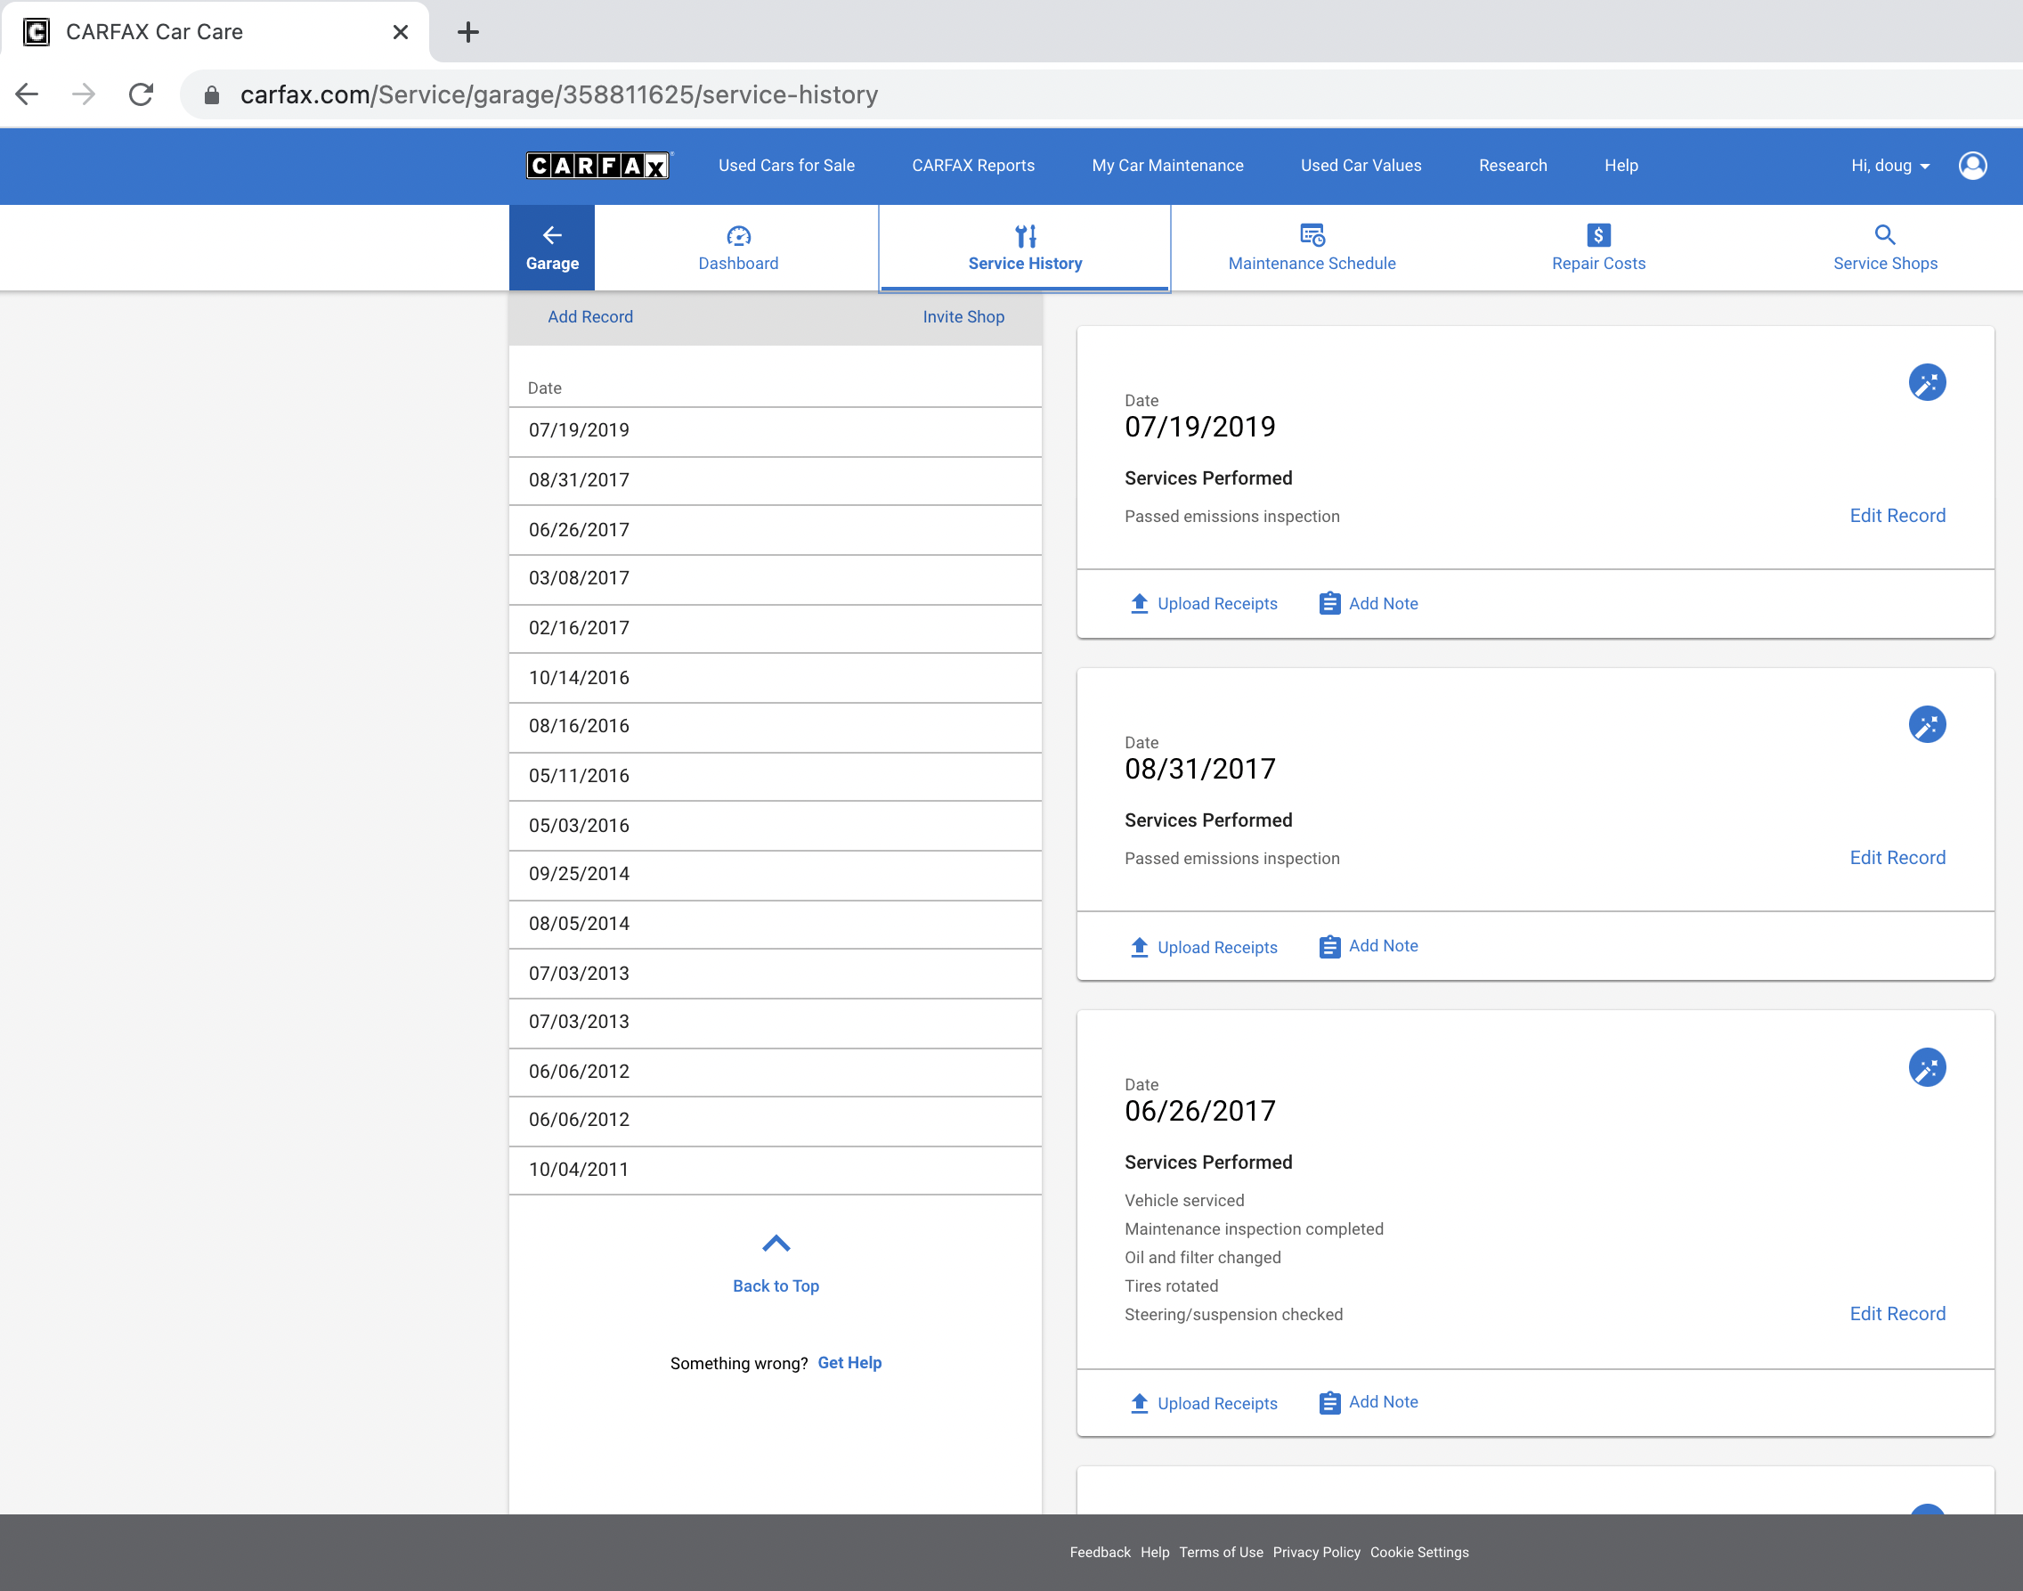Select the 08/16/2016 date row
The width and height of the screenshot is (2023, 1591).
(x=775, y=728)
